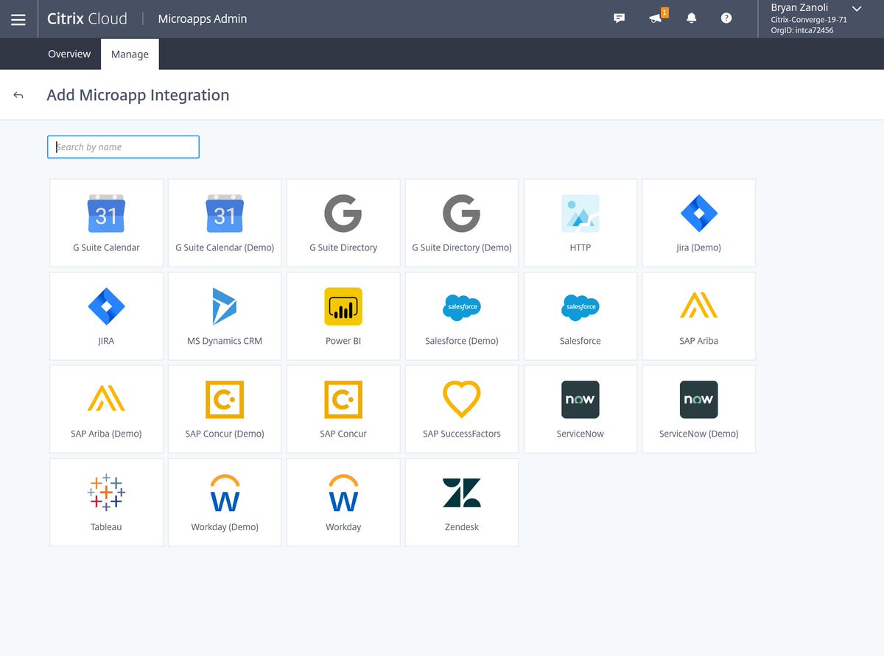Select the G Suite Calendar integration icon
The image size is (884, 656).
(x=106, y=214)
